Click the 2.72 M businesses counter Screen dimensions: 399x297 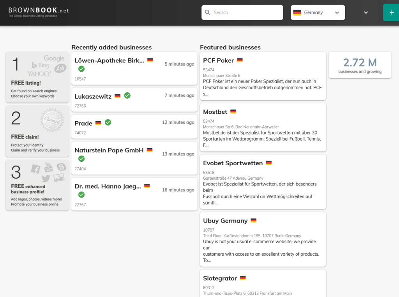point(360,65)
